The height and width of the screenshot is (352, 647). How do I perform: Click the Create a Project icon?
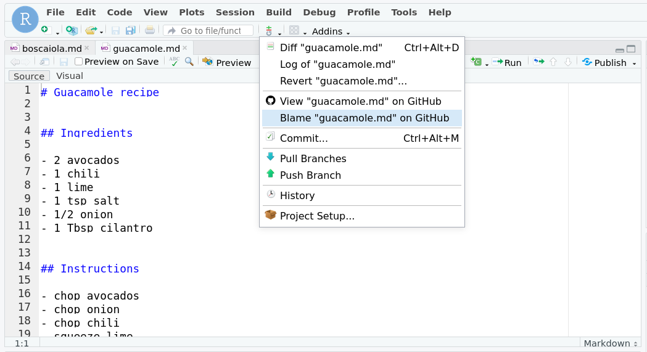click(x=72, y=30)
